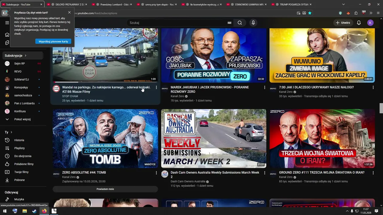This screenshot has width=383, height=215.
Task: Switch to the umrę przy tym słupie tab
Action: [x=157, y=4]
